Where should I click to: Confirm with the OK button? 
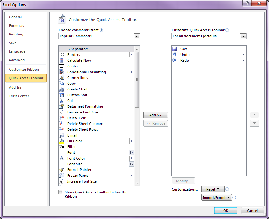tap(225, 211)
